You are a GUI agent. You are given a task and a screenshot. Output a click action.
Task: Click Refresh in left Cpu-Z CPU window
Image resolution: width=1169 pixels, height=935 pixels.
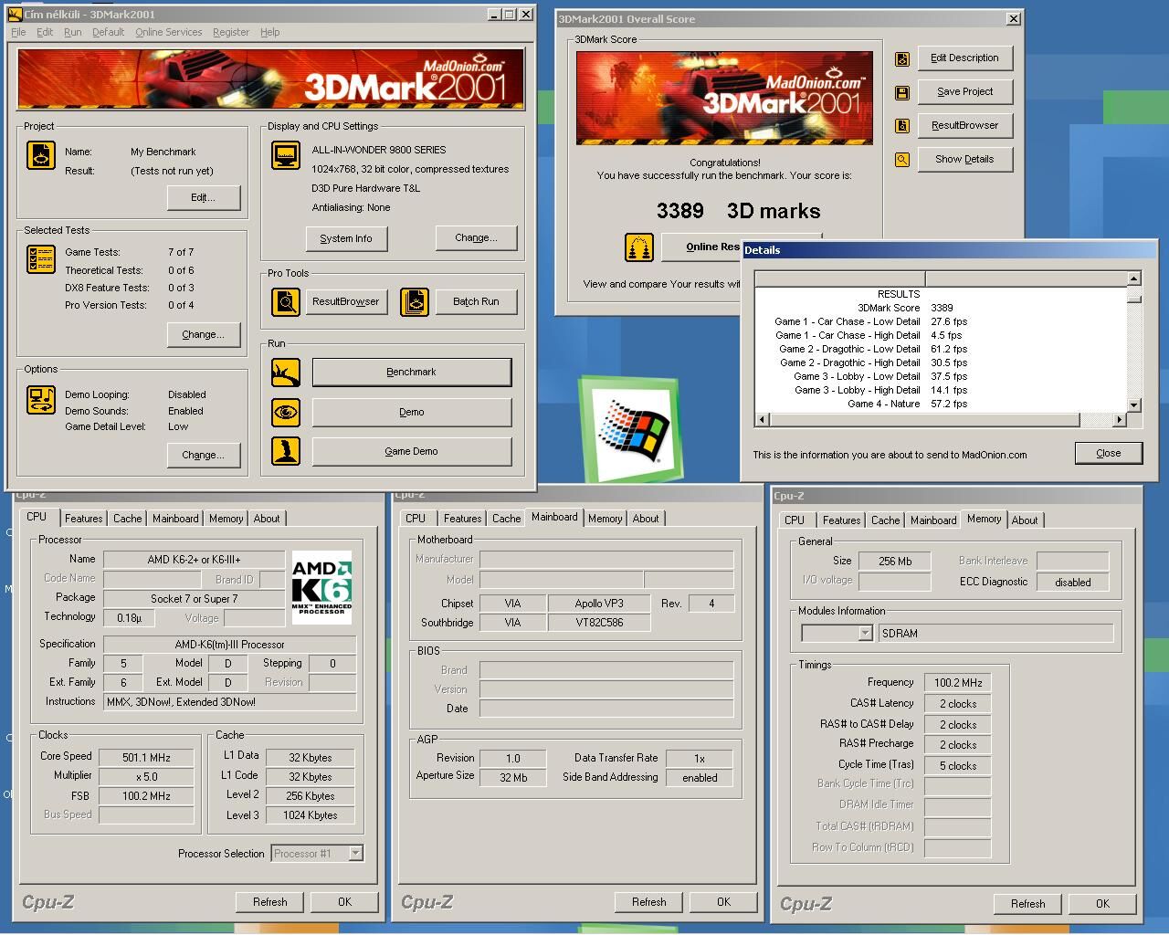click(270, 902)
